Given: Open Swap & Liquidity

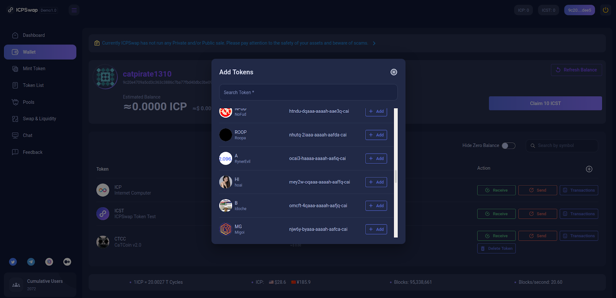Looking at the screenshot, I should pos(40,119).
